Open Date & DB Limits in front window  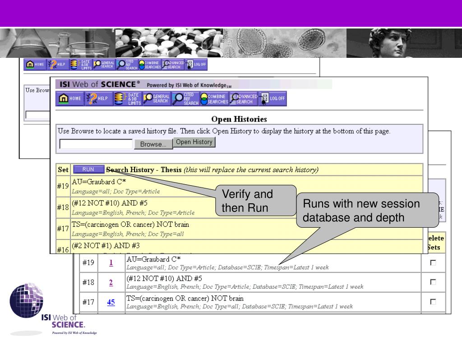tap(128, 98)
